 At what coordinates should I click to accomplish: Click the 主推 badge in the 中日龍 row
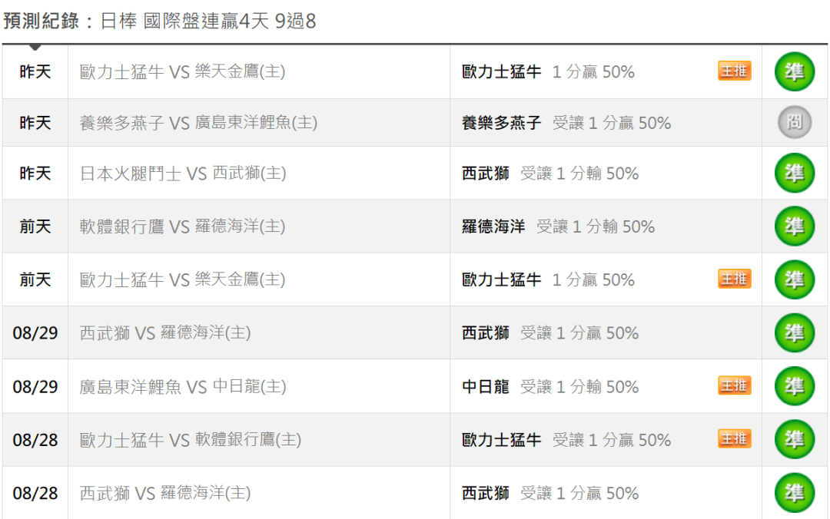(734, 385)
